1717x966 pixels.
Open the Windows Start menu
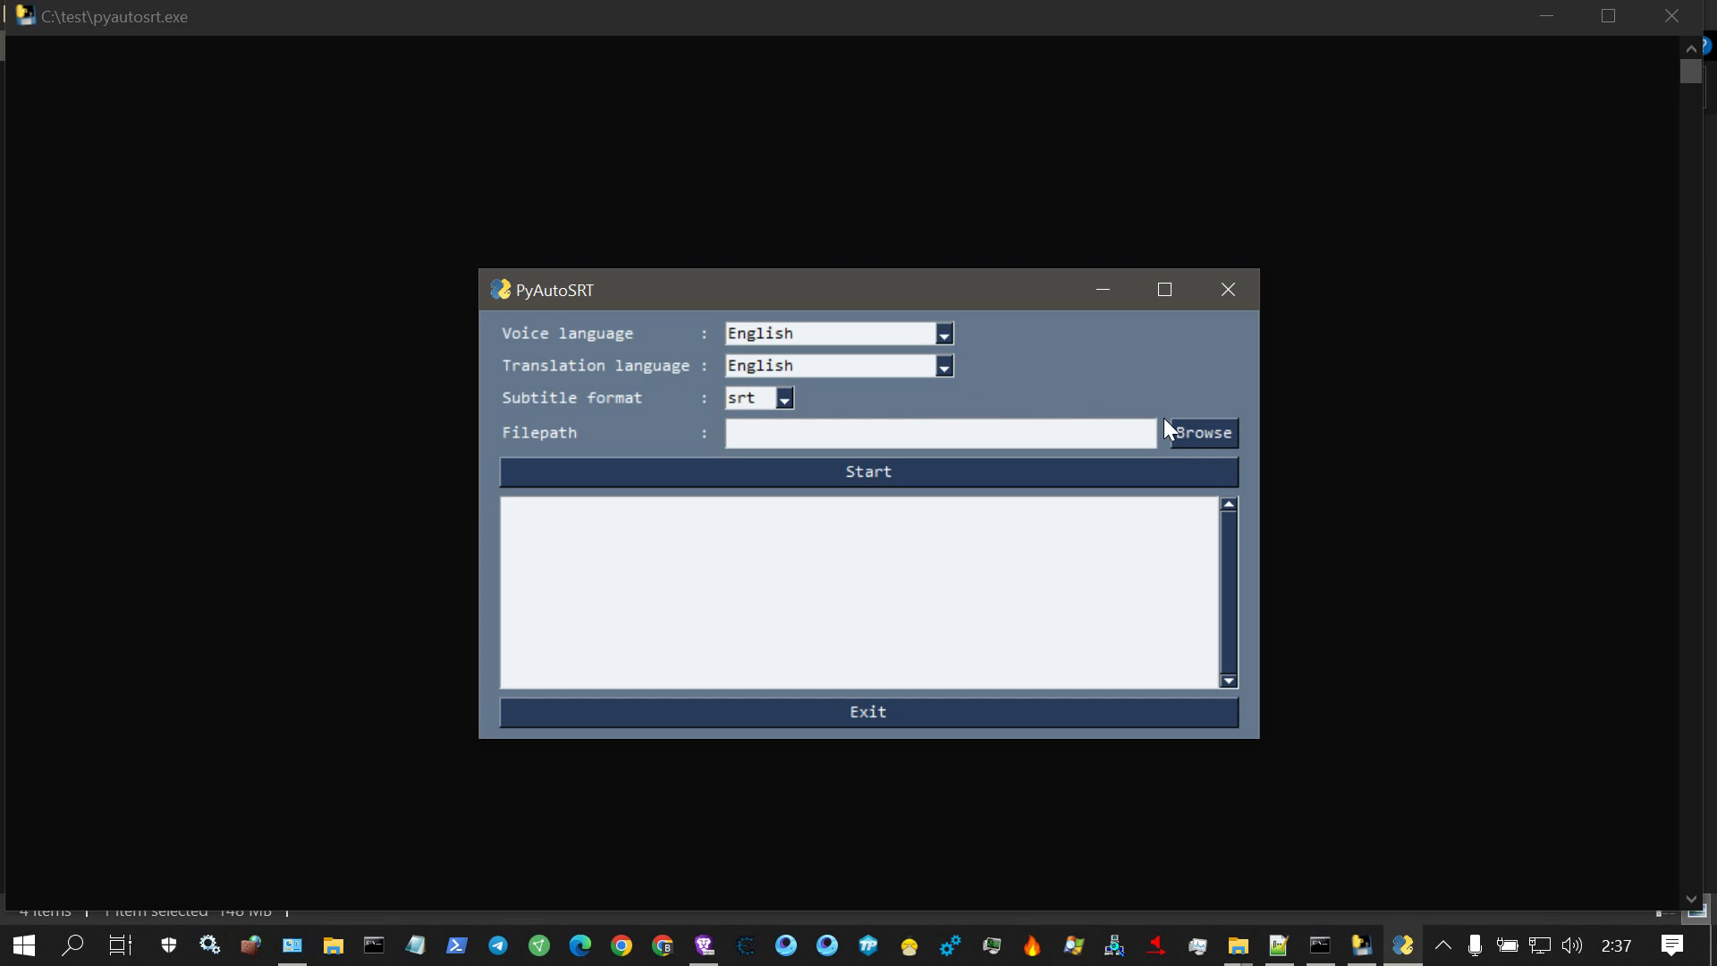[24, 945]
